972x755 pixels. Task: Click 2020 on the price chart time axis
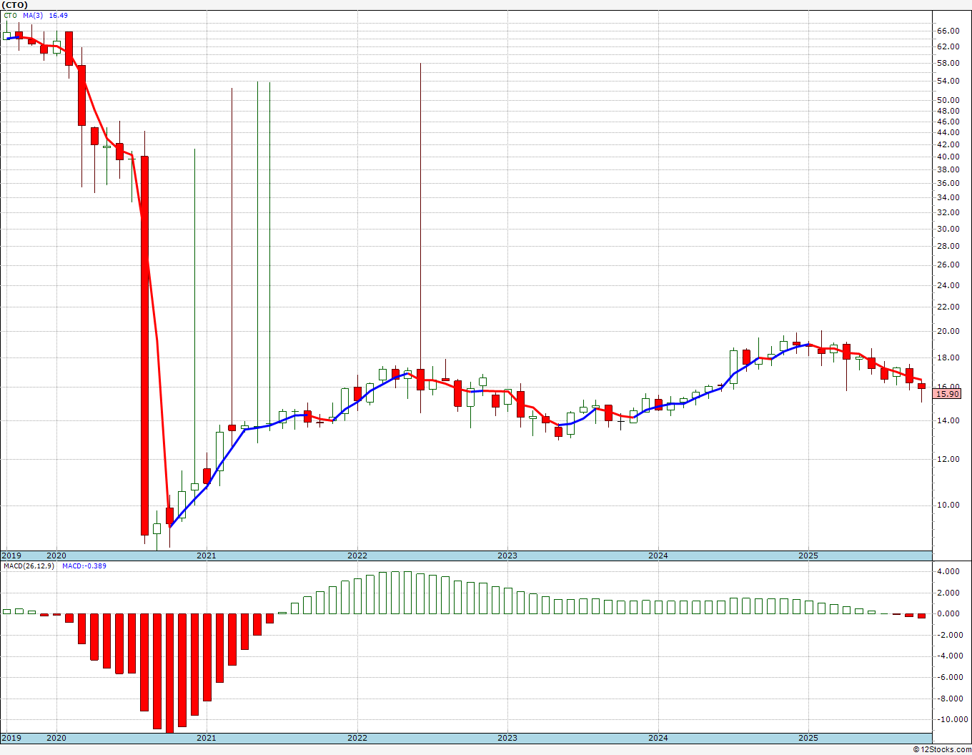pyautogui.click(x=56, y=556)
